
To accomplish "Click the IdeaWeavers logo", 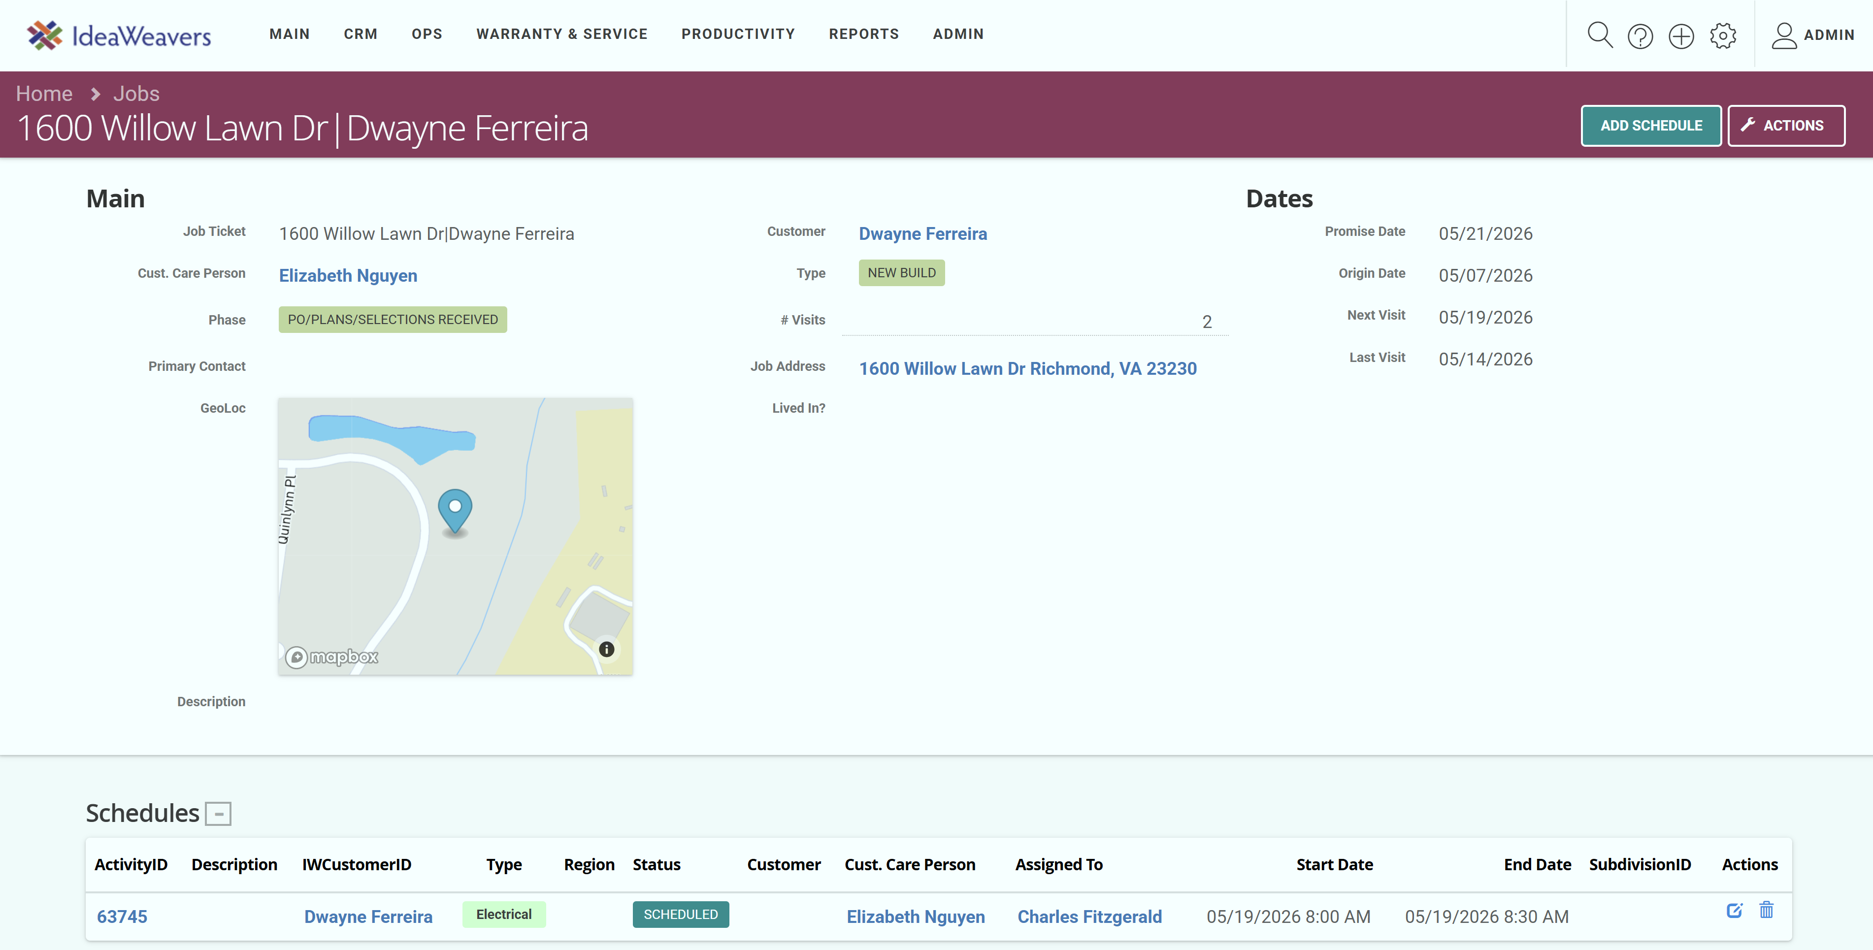I will click(x=119, y=35).
